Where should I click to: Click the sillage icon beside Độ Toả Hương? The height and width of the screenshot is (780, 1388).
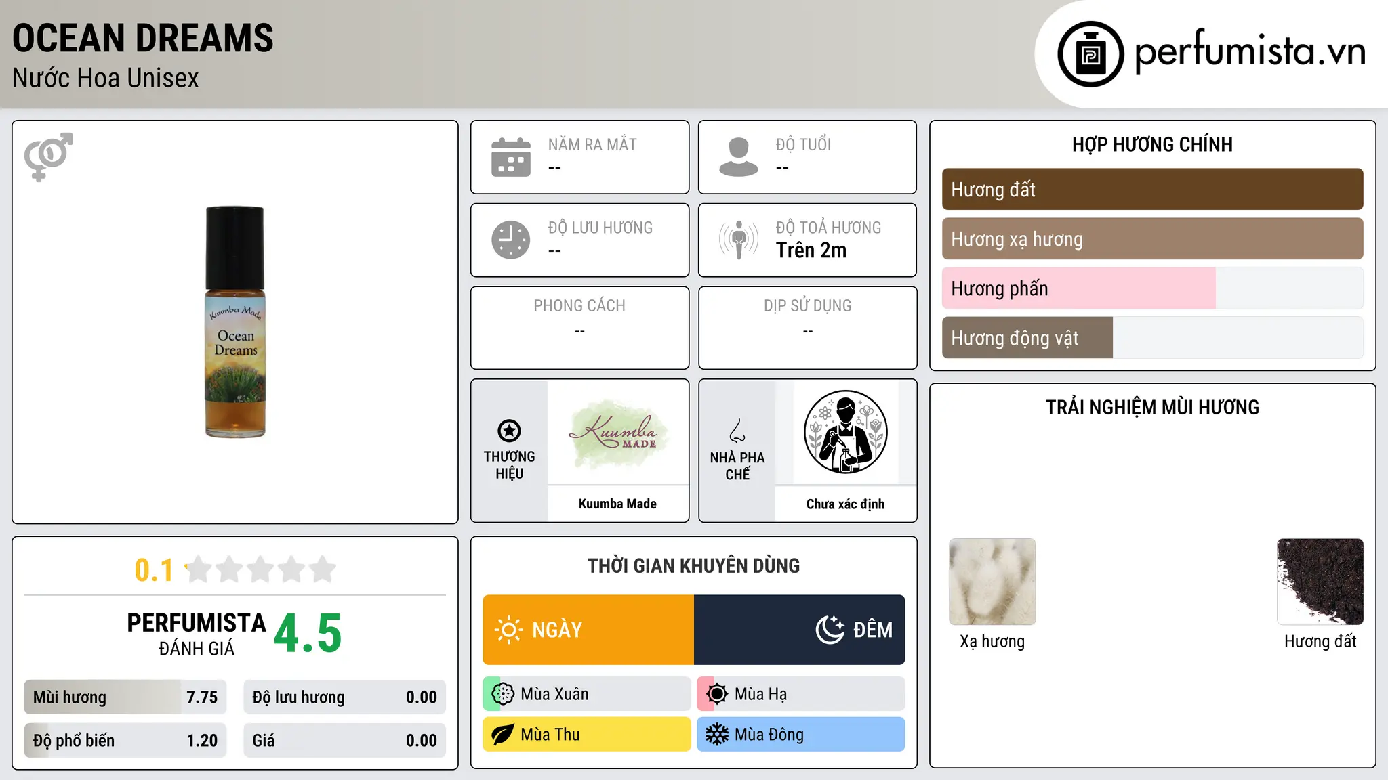click(739, 240)
